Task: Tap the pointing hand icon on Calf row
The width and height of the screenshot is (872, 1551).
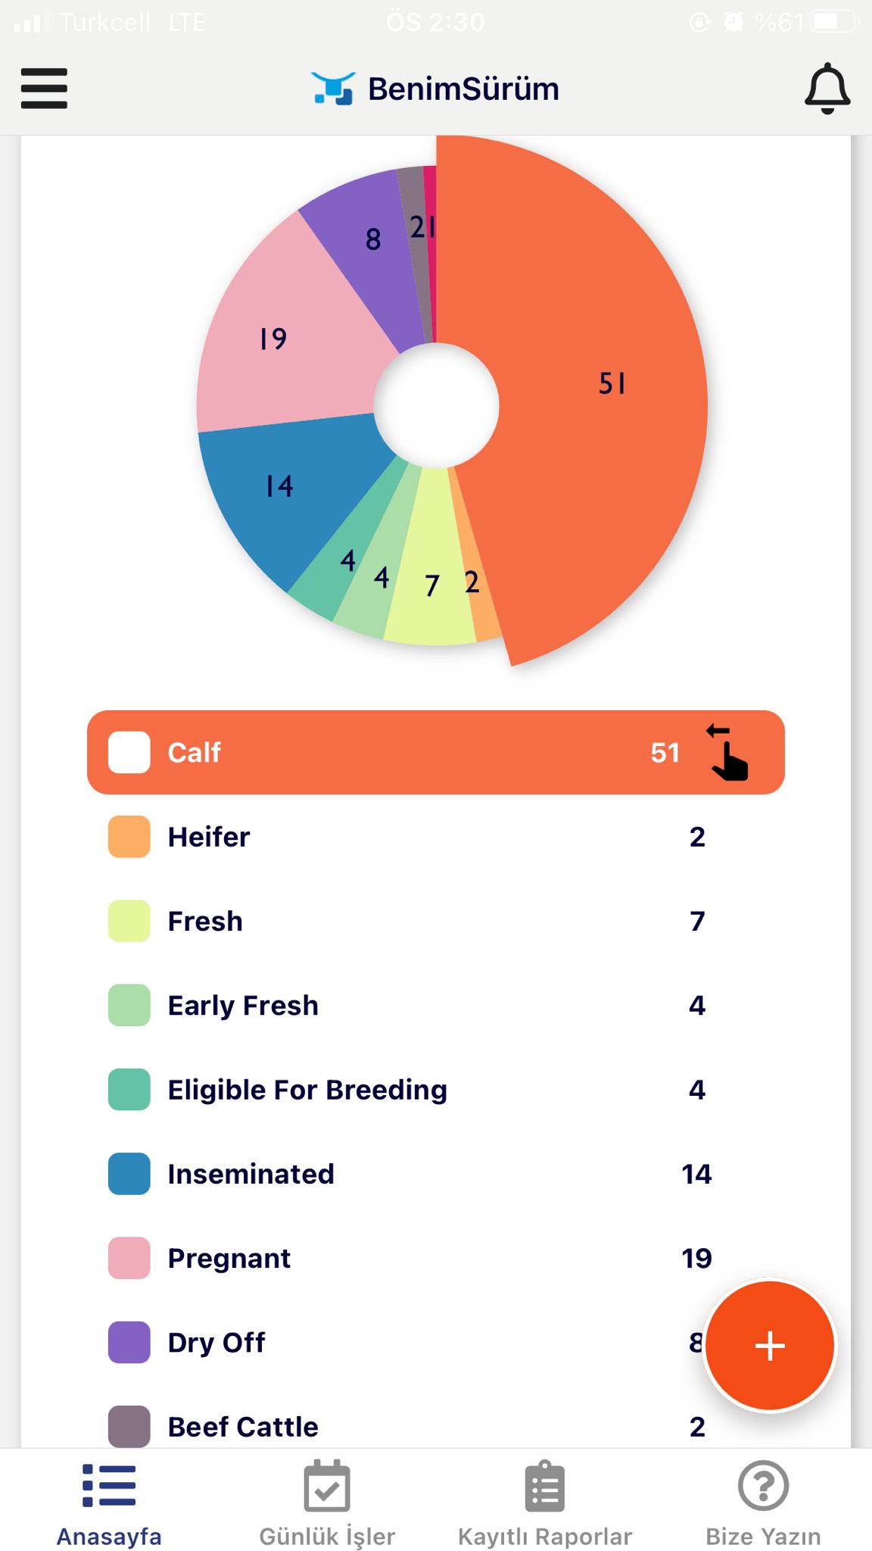Action: coord(727,752)
